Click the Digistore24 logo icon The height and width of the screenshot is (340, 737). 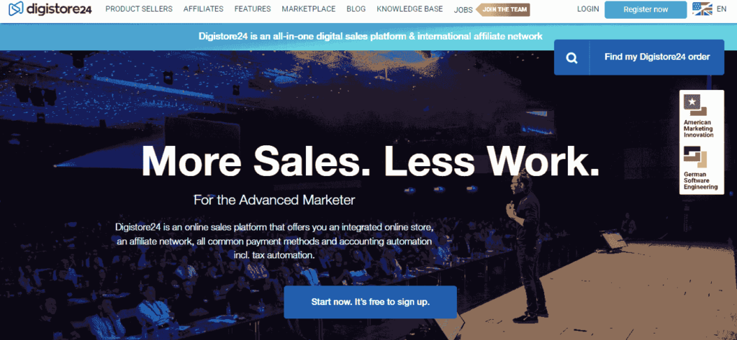[x=16, y=9]
